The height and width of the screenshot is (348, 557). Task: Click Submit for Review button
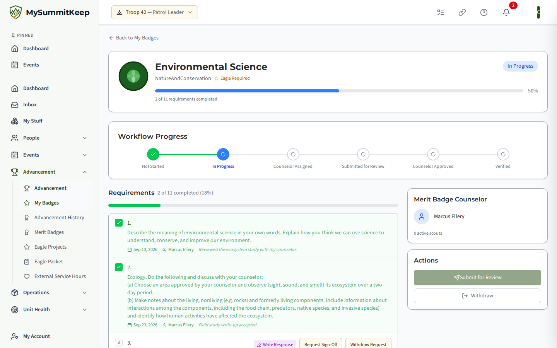click(x=477, y=278)
